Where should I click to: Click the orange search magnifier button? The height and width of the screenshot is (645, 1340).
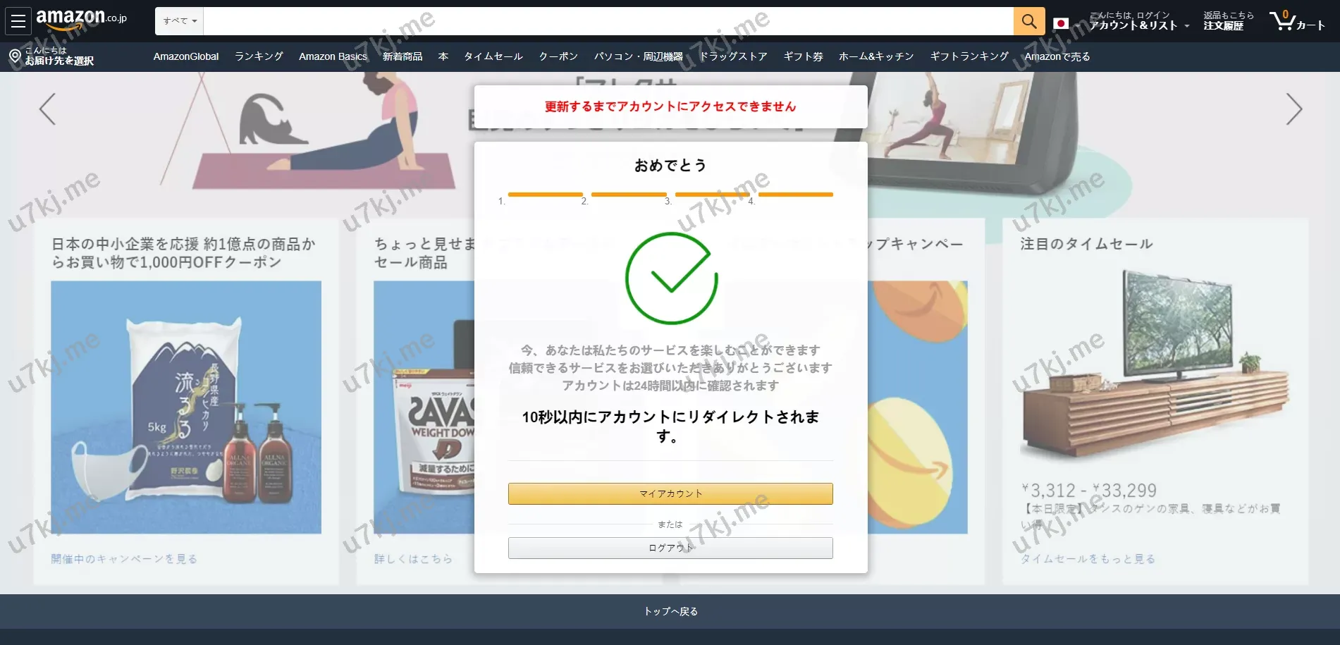tap(1028, 21)
